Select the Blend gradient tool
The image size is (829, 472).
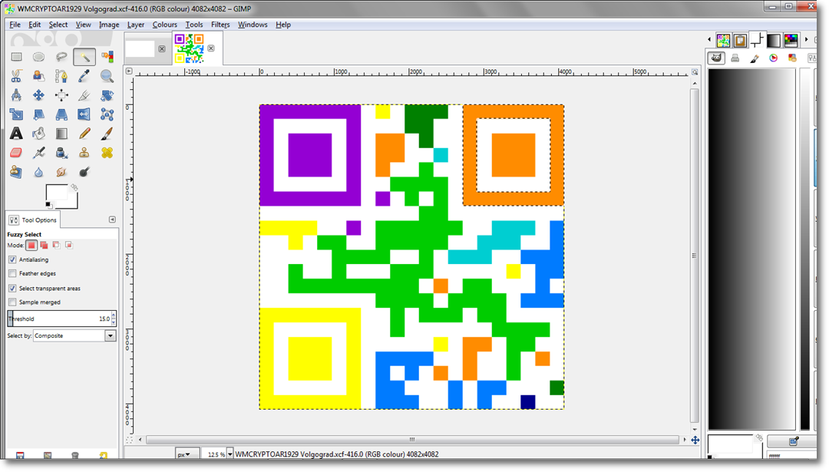pyautogui.click(x=61, y=134)
